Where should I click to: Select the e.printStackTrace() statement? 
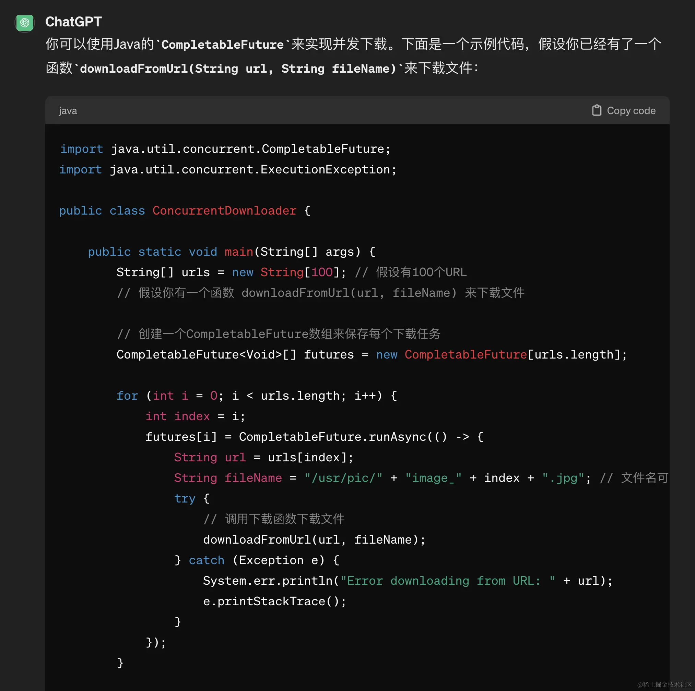point(274,601)
